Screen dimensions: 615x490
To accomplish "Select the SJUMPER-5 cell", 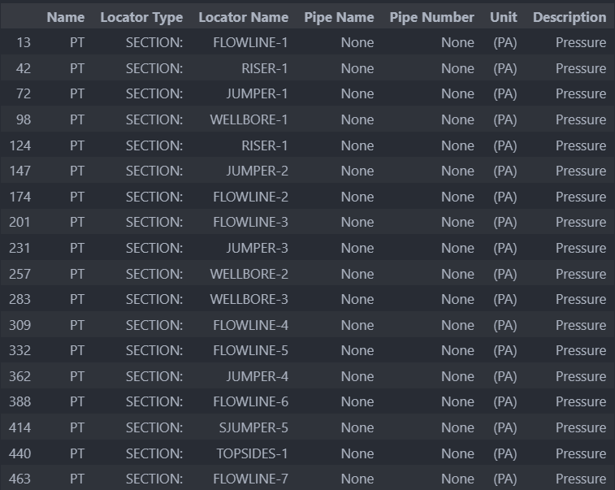I will point(253,427).
